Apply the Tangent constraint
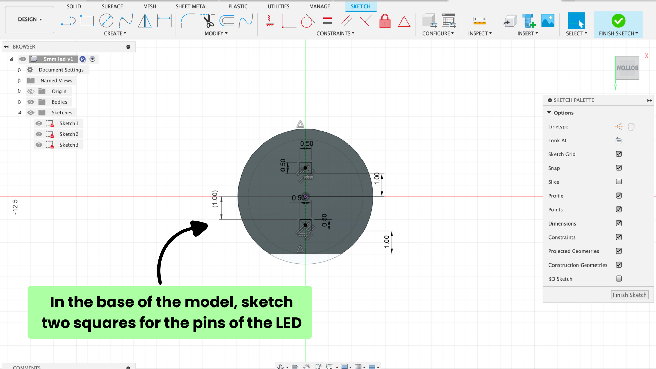The width and height of the screenshot is (656, 369). 307,21
